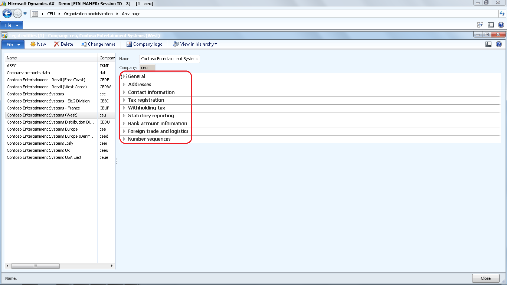
Task: Click the main window Help icon
Action: point(501,25)
